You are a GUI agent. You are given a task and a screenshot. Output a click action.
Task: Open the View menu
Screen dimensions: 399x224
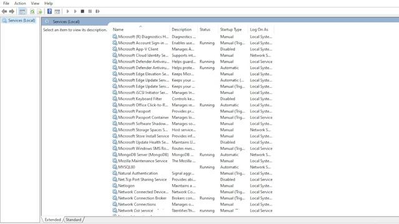(x=35, y=3)
